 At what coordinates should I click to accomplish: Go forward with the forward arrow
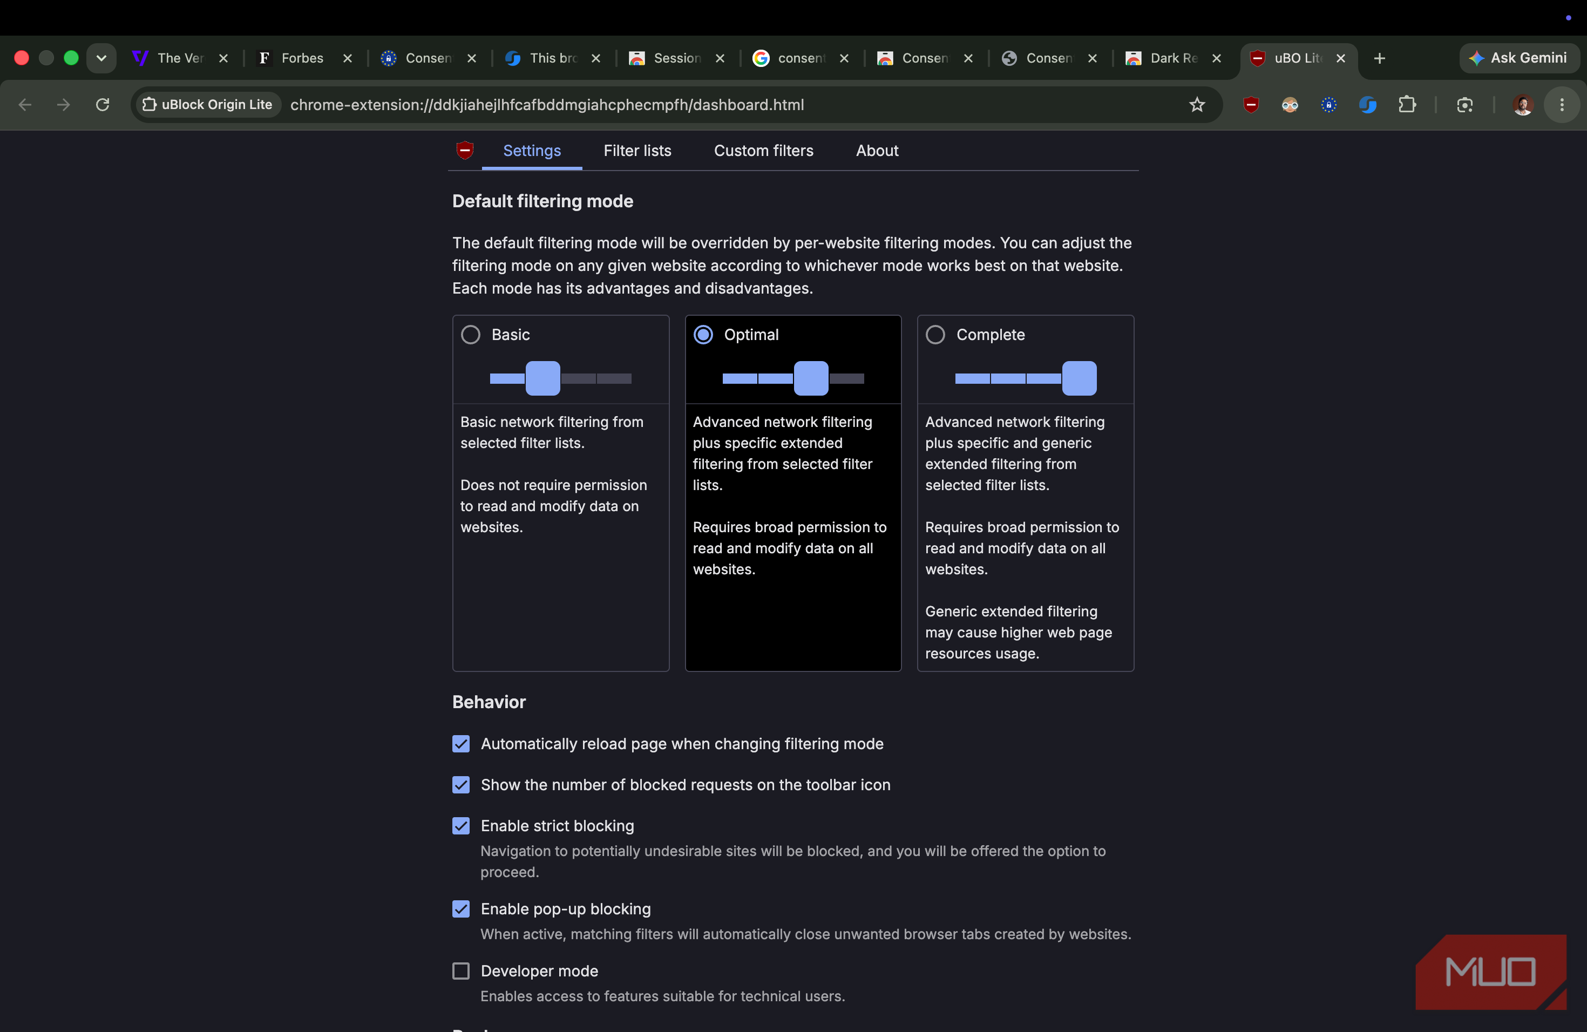point(63,105)
